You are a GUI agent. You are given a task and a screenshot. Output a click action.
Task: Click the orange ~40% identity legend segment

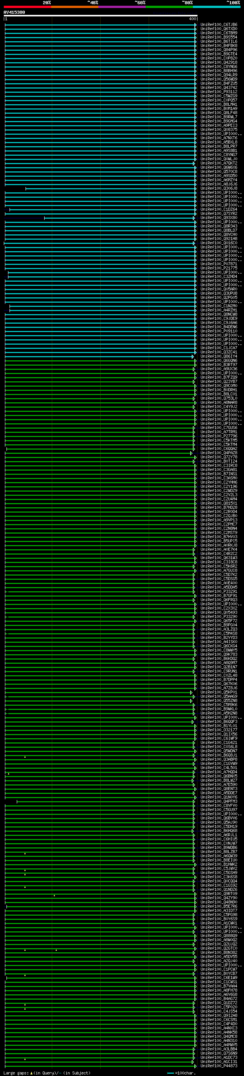pos(75,7)
